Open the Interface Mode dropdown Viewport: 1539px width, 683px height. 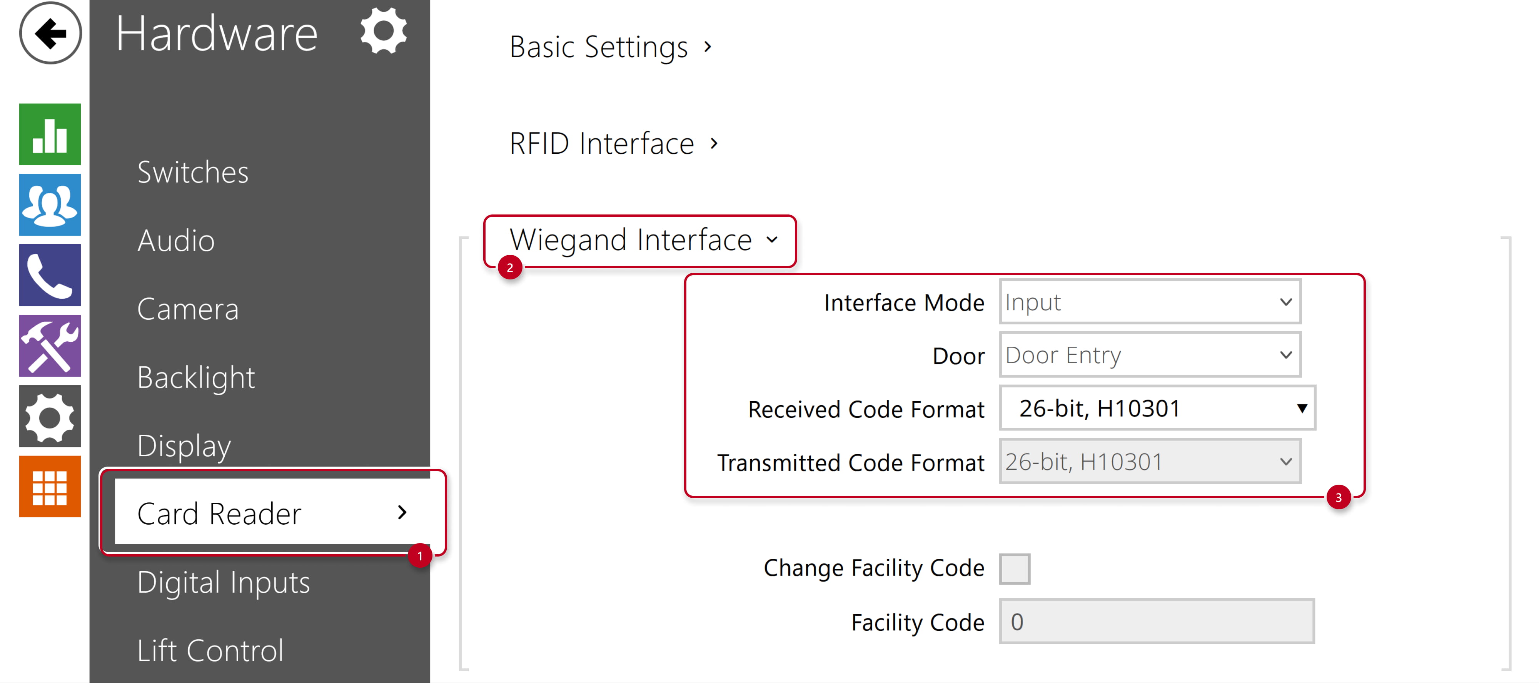[x=1150, y=302]
